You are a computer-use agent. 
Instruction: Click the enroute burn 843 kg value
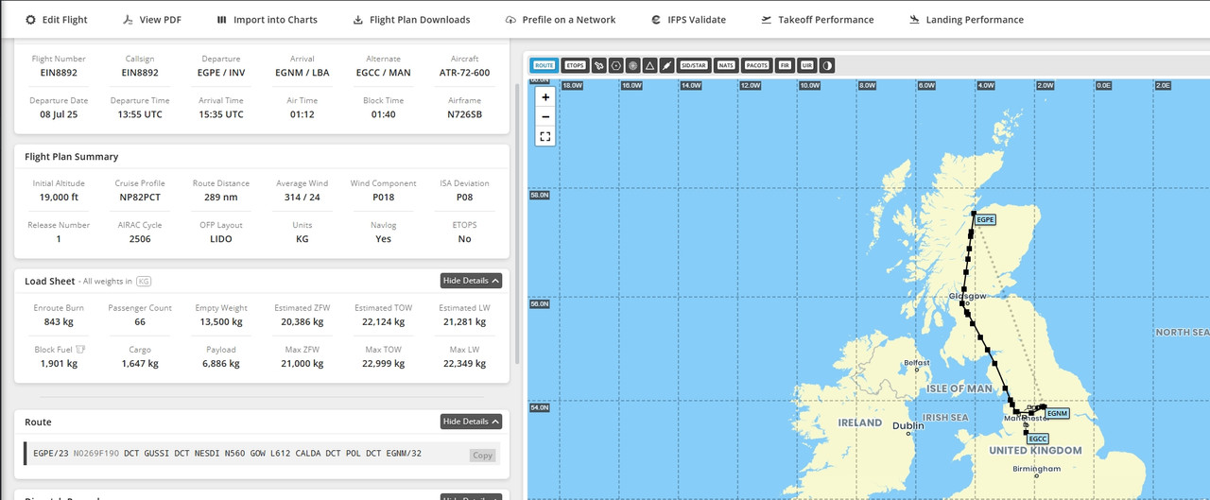coord(59,322)
